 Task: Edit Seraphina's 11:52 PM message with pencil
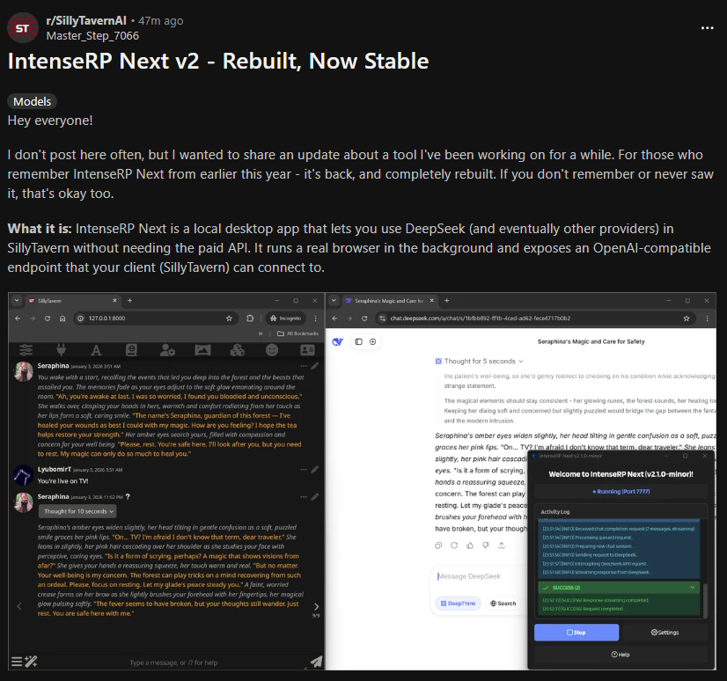point(315,497)
